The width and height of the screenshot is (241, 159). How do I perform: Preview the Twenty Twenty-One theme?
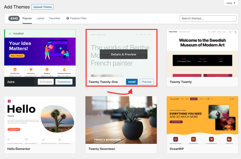point(147,82)
